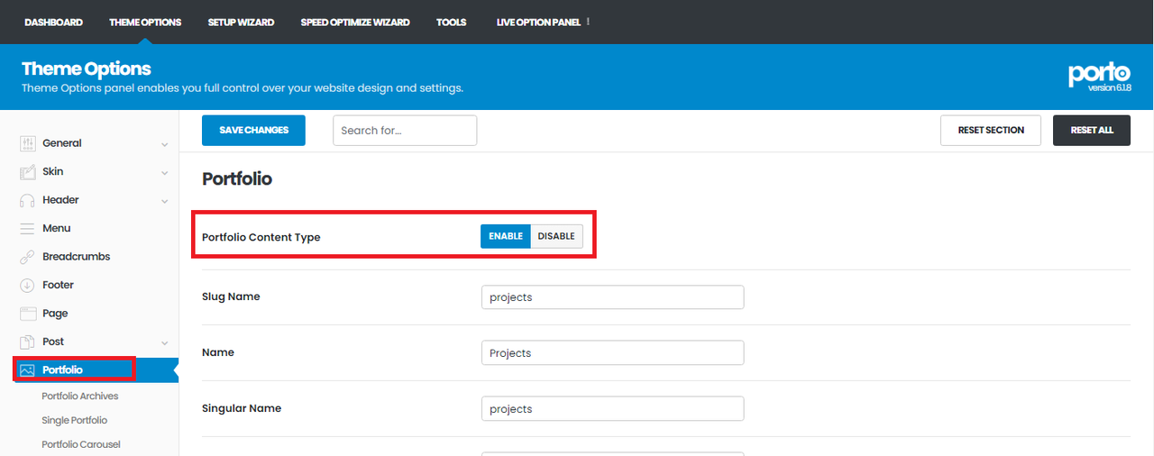Click the version 6.1.8 text
This screenshot has height=456, width=1154.
[1110, 88]
